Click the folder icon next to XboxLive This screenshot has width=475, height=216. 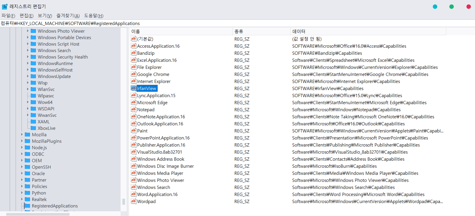(33, 128)
